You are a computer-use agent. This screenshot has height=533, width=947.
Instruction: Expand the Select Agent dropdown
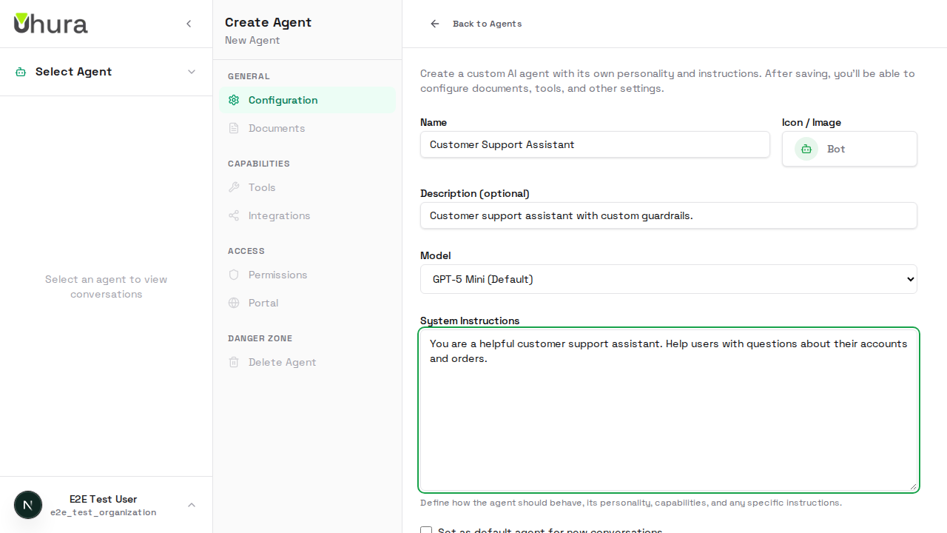coord(106,72)
